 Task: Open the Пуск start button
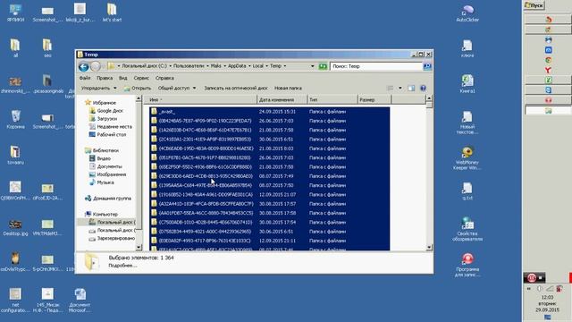[534, 5]
